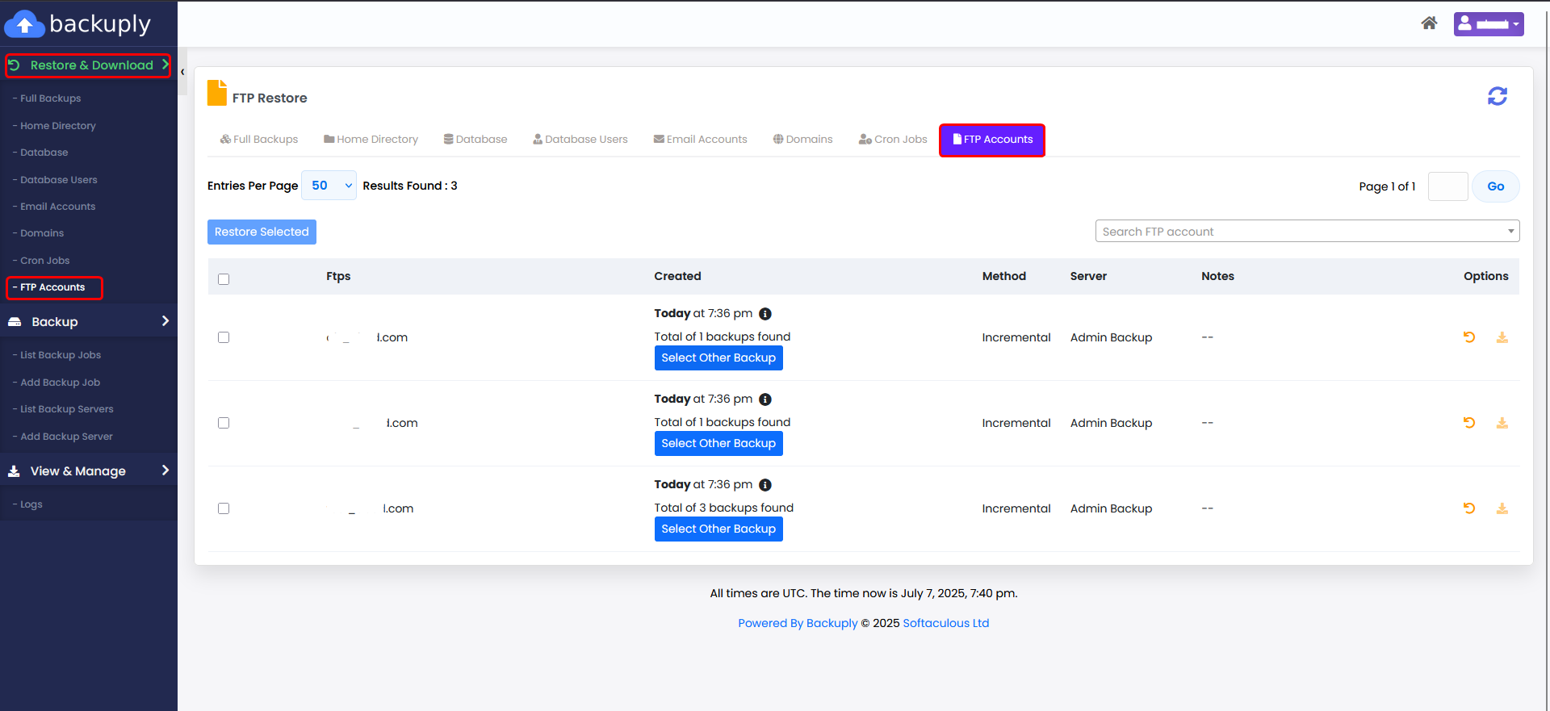Click the restore icon for second FTP row
This screenshot has width=1550, height=711.
coord(1469,423)
